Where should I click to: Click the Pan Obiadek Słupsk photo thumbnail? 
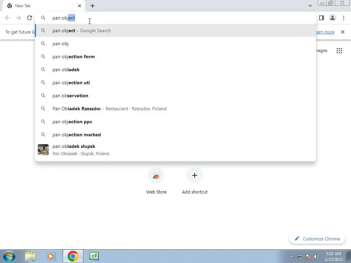[43, 150]
